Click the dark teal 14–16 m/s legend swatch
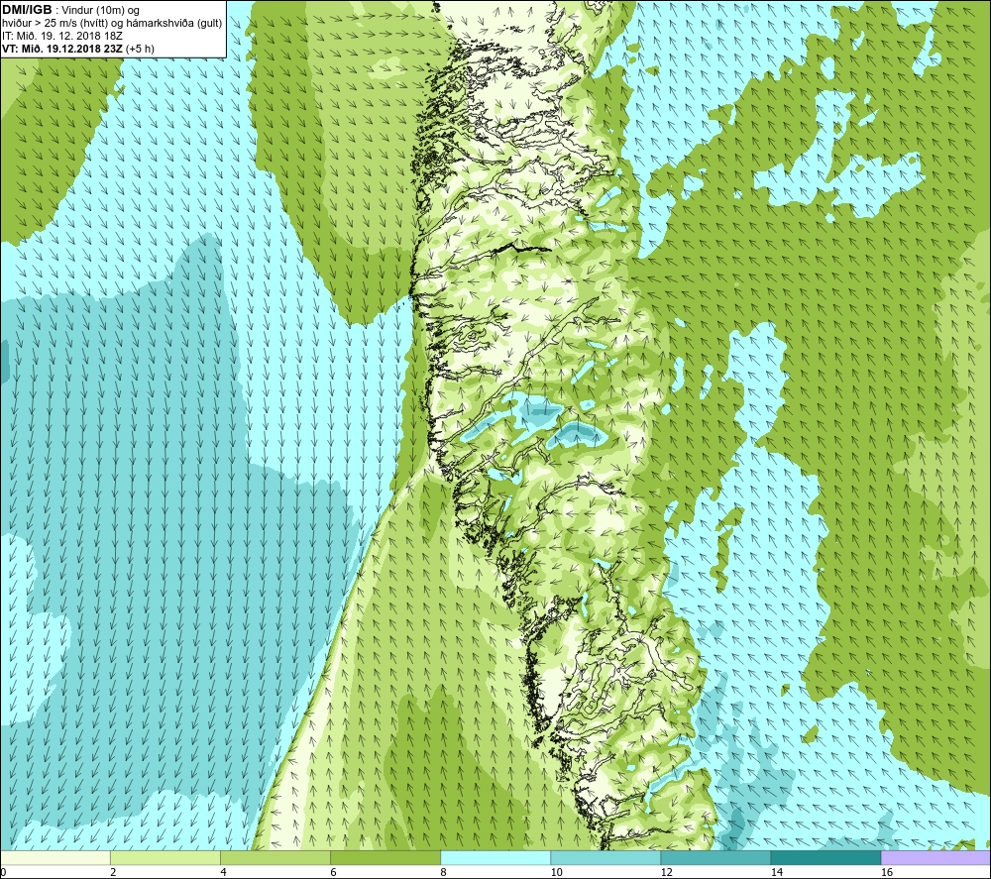The height and width of the screenshot is (879, 991). [x=826, y=858]
